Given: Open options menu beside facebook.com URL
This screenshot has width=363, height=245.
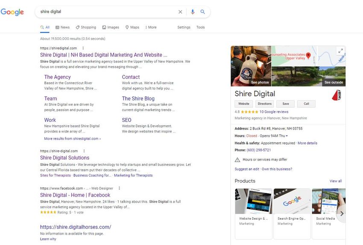Looking at the screenshot, I should pos(119,189).
